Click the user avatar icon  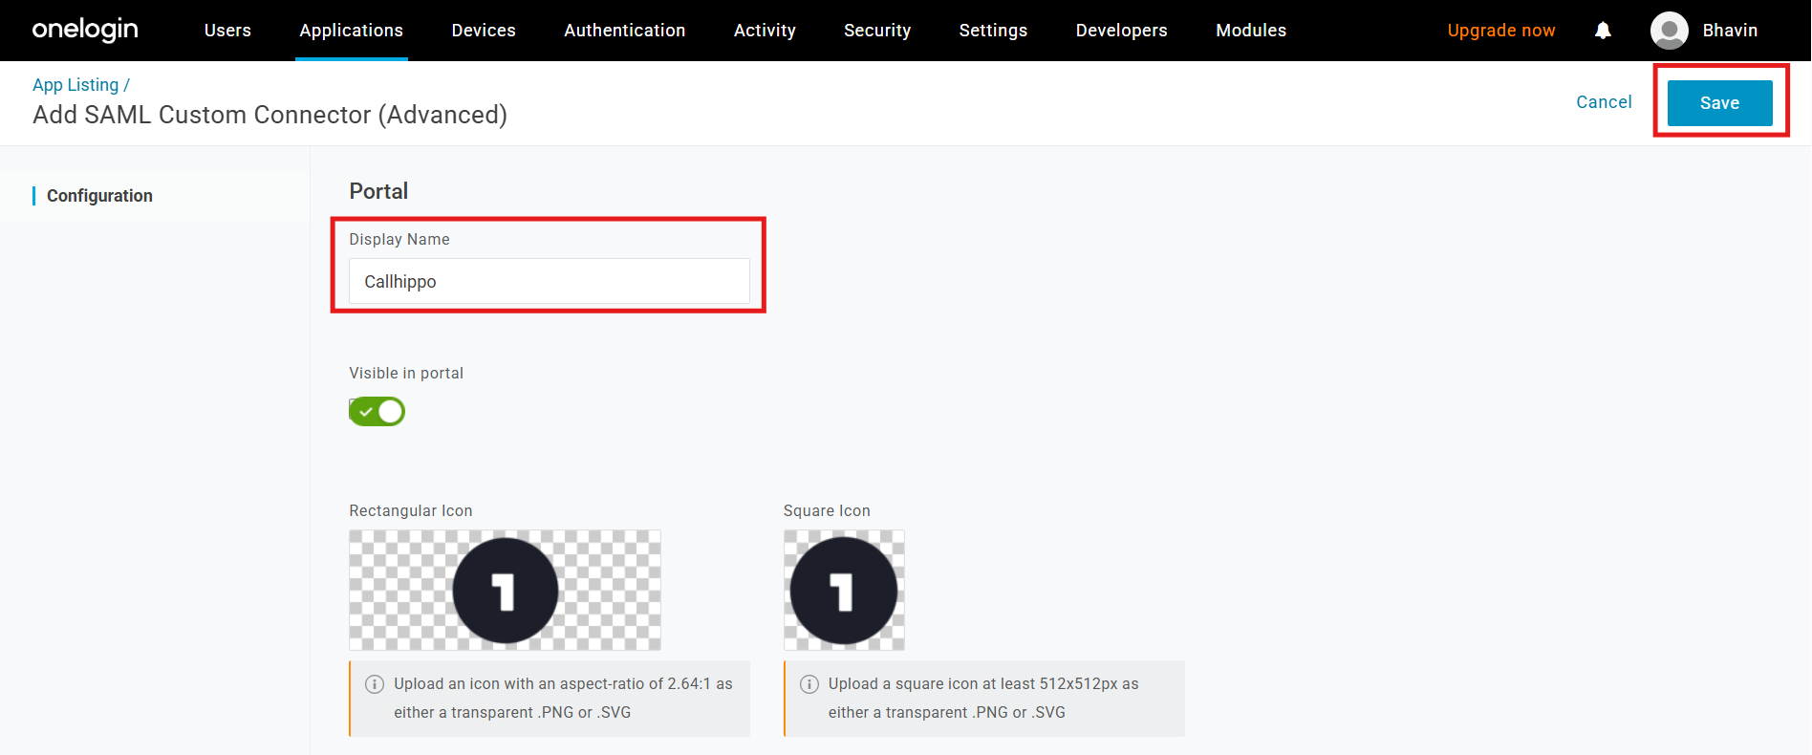(x=1669, y=31)
